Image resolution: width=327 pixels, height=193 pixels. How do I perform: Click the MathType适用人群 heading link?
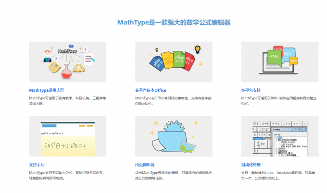point(47,90)
